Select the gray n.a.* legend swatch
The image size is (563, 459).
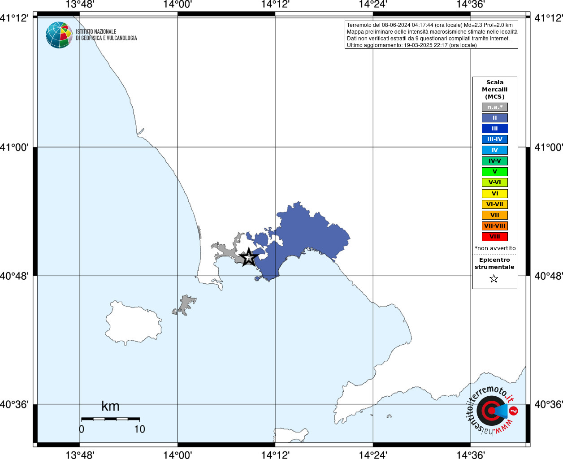(x=495, y=107)
